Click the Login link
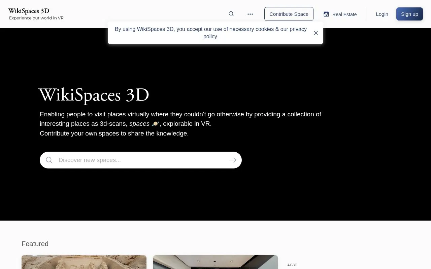 pyautogui.click(x=382, y=14)
